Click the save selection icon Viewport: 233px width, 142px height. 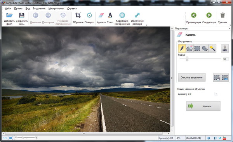click(217, 77)
